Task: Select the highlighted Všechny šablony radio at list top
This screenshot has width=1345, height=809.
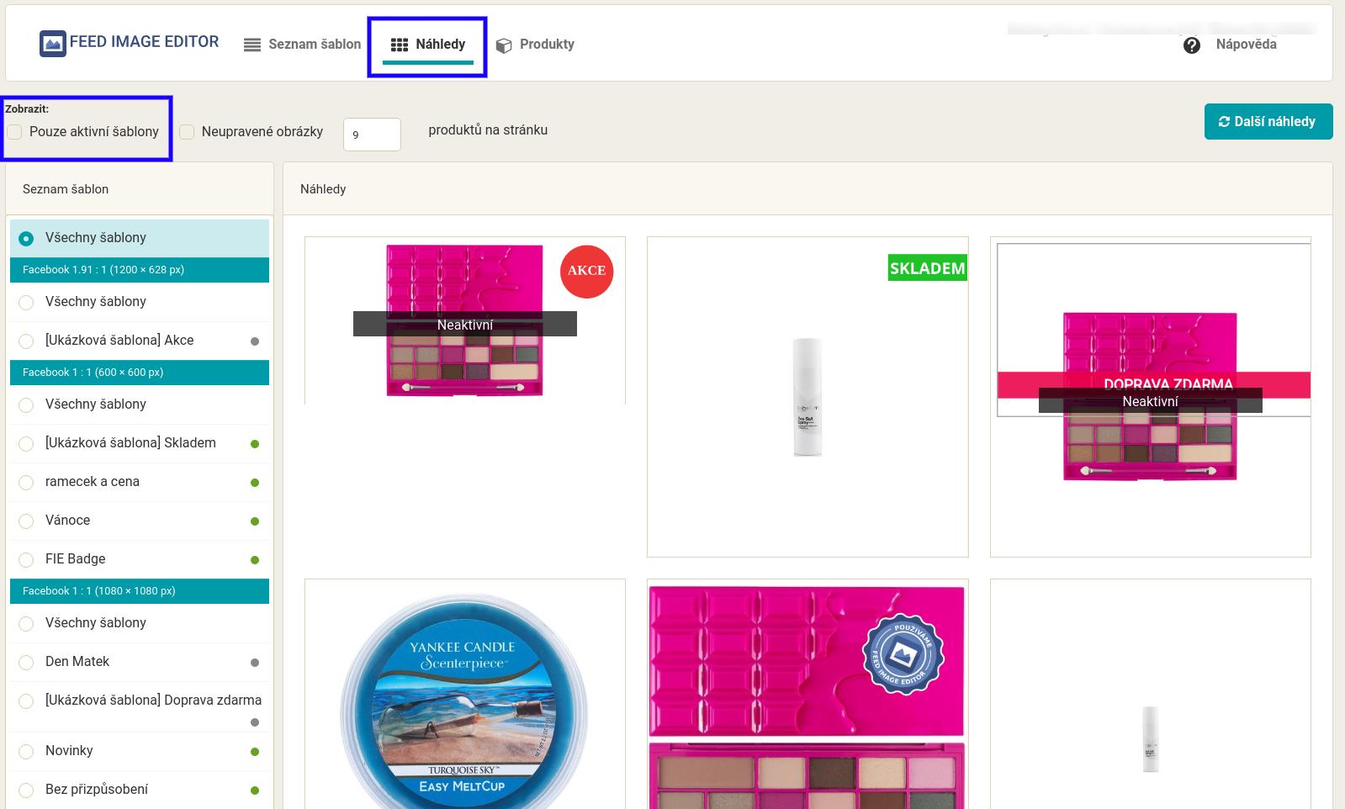Action: (26, 239)
